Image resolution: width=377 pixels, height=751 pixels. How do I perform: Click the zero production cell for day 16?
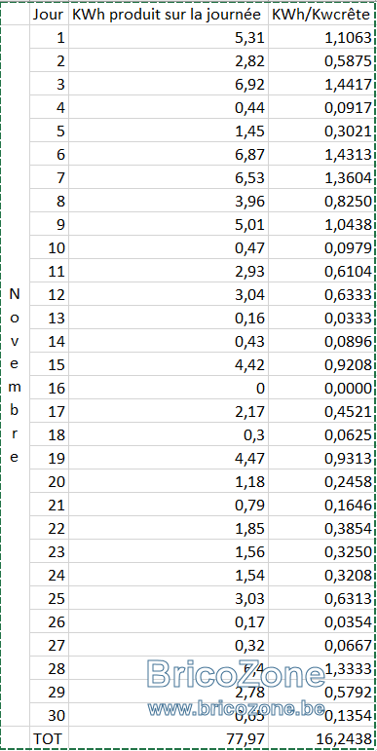coord(168,388)
